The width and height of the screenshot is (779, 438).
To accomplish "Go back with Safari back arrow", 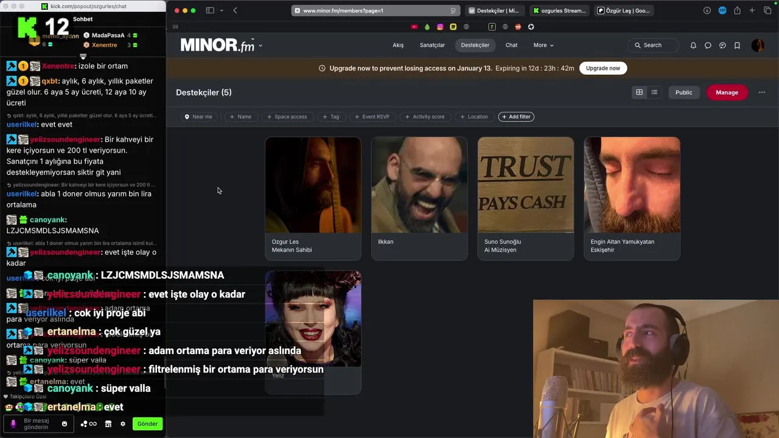I will (x=235, y=10).
